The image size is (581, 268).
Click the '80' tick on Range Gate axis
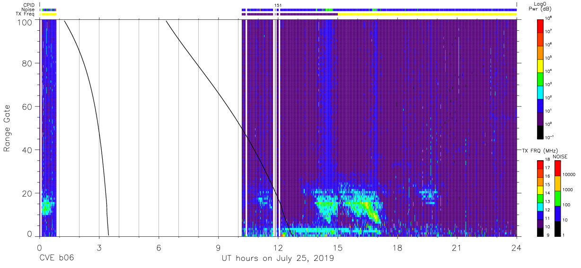pyautogui.click(x=27, y=63)
